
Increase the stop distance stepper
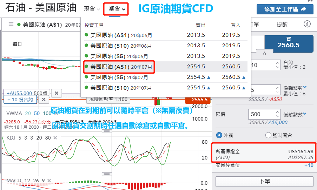278,88
